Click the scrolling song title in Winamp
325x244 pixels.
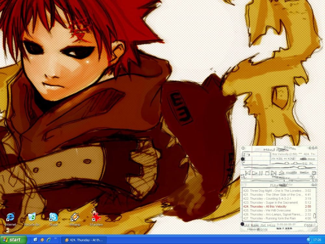coord(294,154)
